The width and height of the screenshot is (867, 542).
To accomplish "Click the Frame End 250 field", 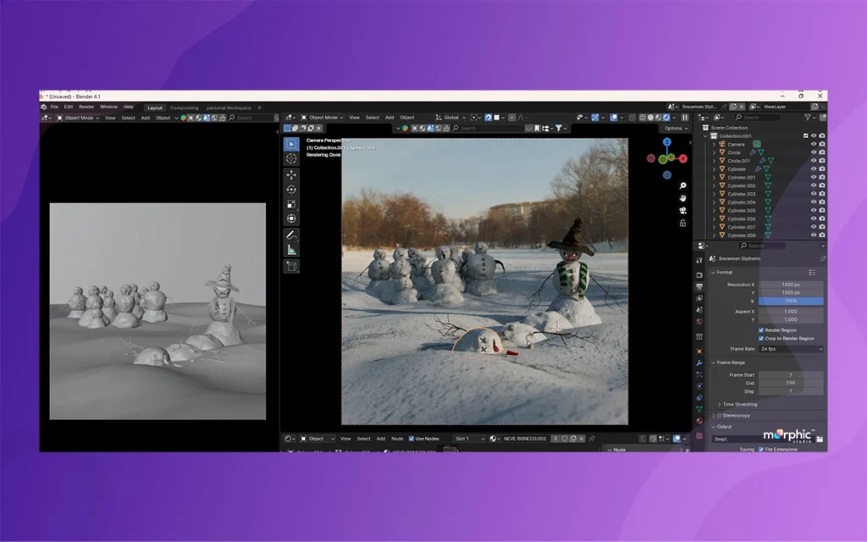I will click(x=791, y=383).
